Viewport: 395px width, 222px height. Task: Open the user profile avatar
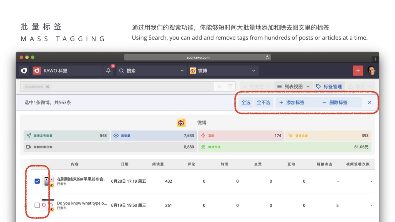pyautogui.click(x=371, y=71)
